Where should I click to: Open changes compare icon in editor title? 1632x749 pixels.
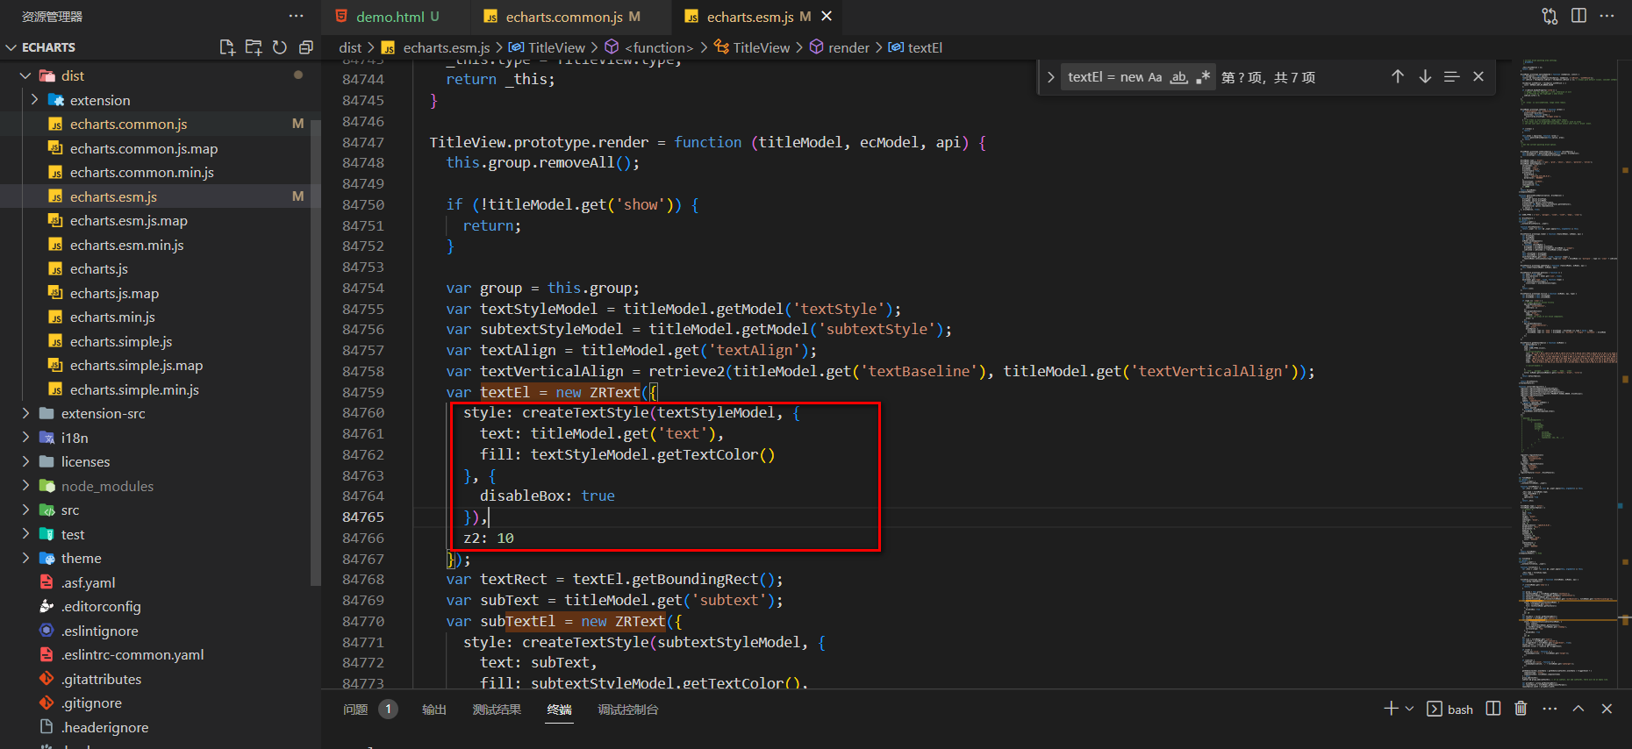(1550, 16)
